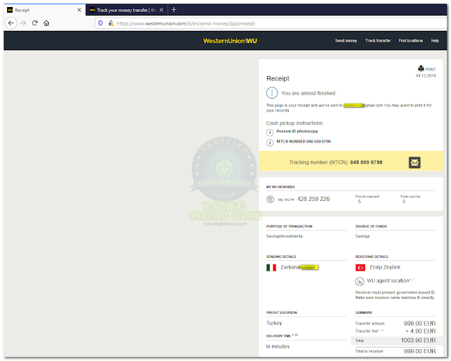Click the browser Back arrow button
The width and height of the screenshot is (451, 361).
click(x=11, y=23)
